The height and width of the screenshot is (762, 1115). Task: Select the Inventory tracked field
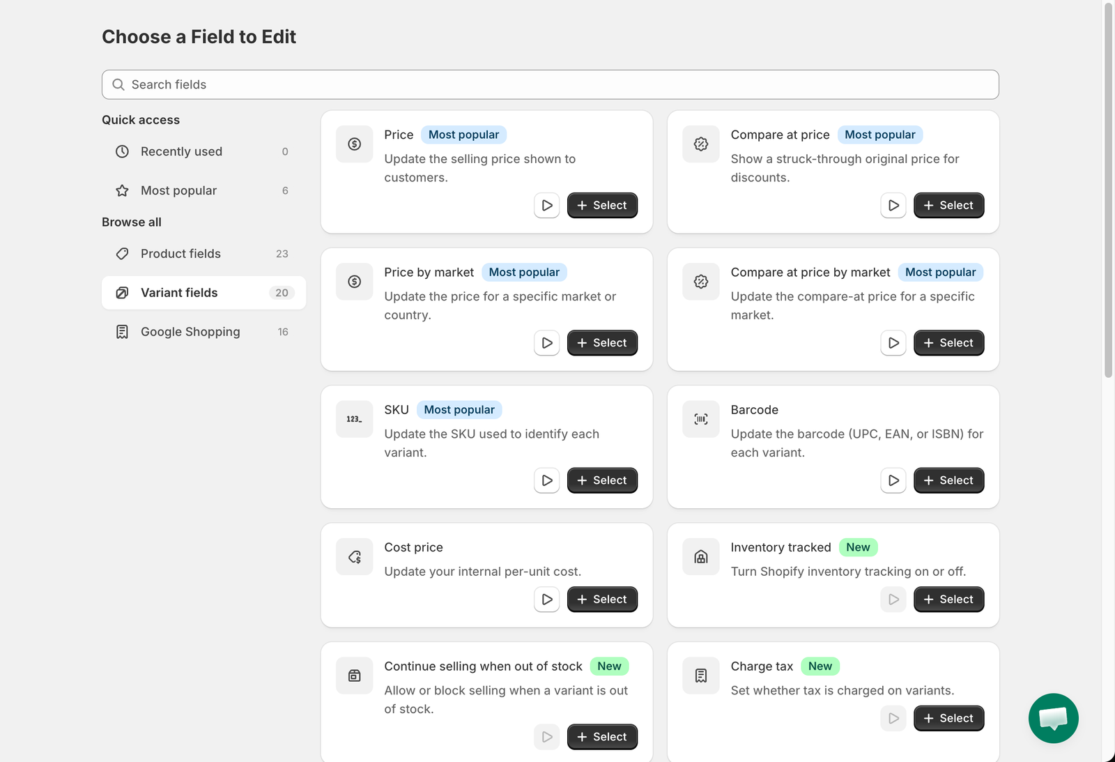click(948, 600)
